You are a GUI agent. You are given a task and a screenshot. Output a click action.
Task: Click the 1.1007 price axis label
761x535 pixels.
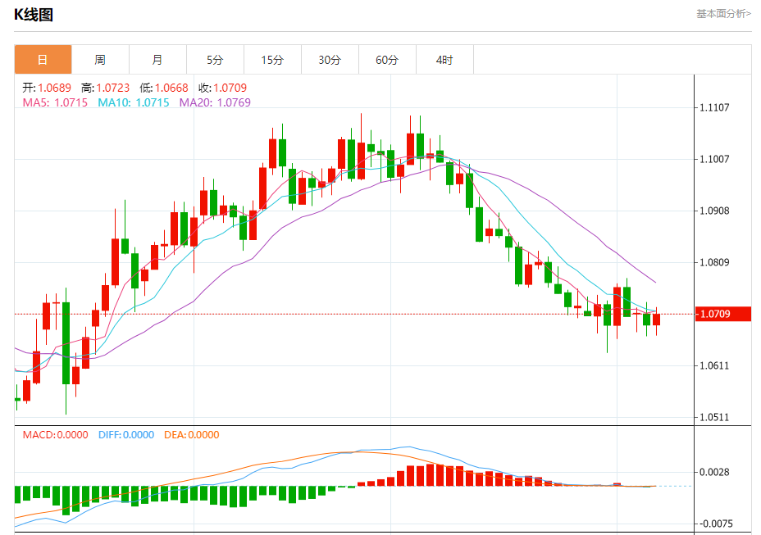[x=714, y=159]
